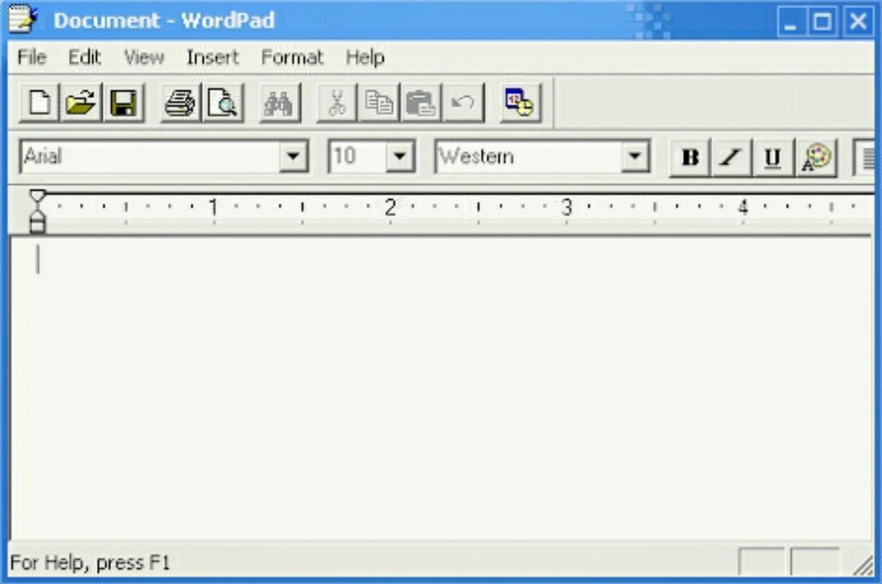Save the current document

click(x=124, y=103)
